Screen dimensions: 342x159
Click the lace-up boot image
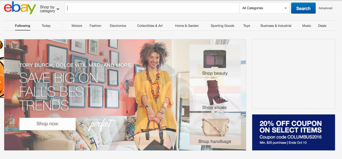[217, 92]
